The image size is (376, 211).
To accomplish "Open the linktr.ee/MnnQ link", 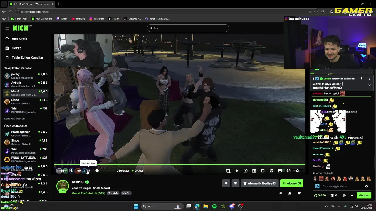I will click(327, 88).
